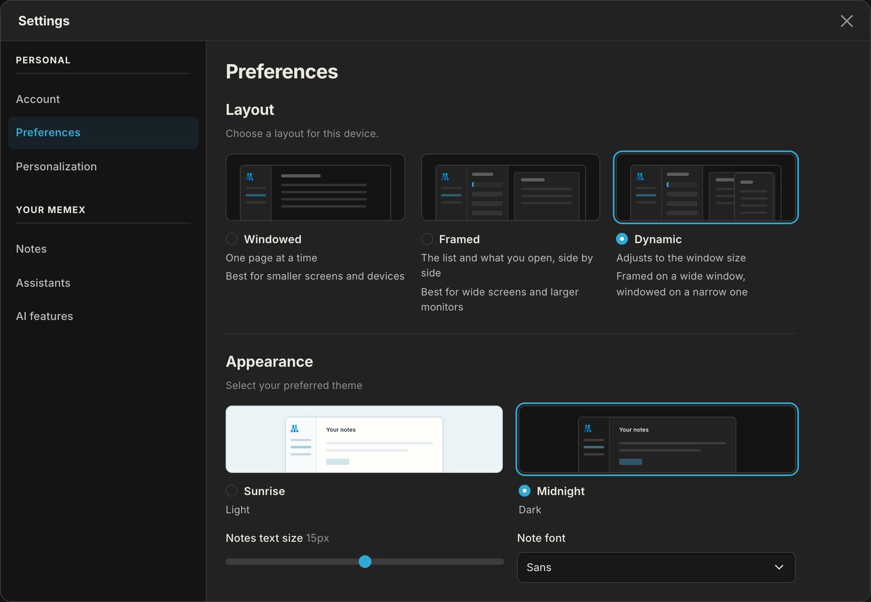Image resolution: width=871 pixels, height=602 pixels.
Task: Open Assistants settings
Action: coord(103,283)
